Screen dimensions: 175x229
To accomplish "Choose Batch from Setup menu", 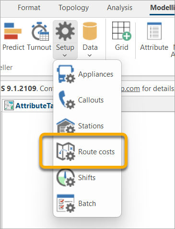I will point(87,203).
